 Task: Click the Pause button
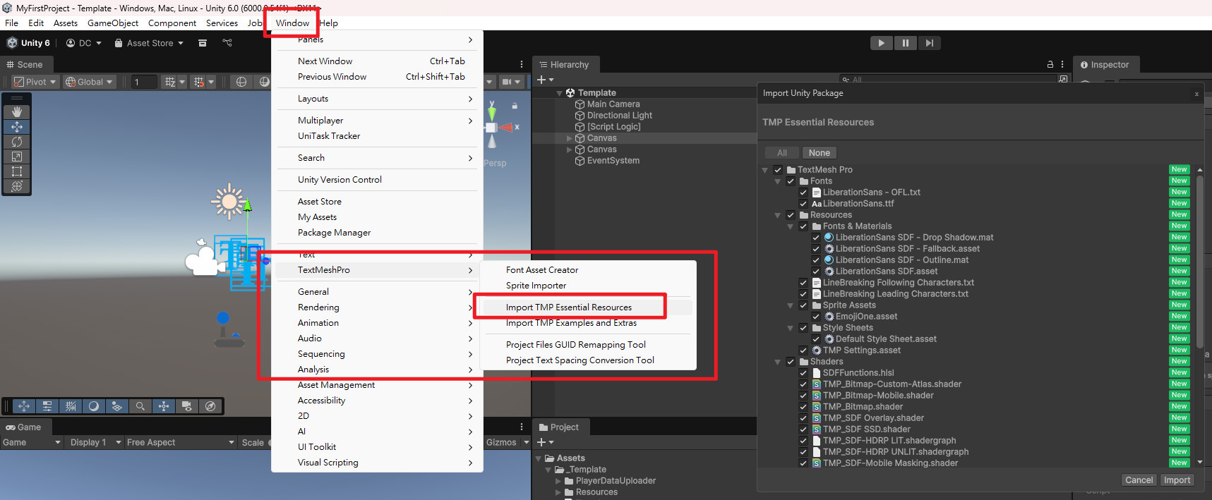pyautogui.click(x=905, y=43)
